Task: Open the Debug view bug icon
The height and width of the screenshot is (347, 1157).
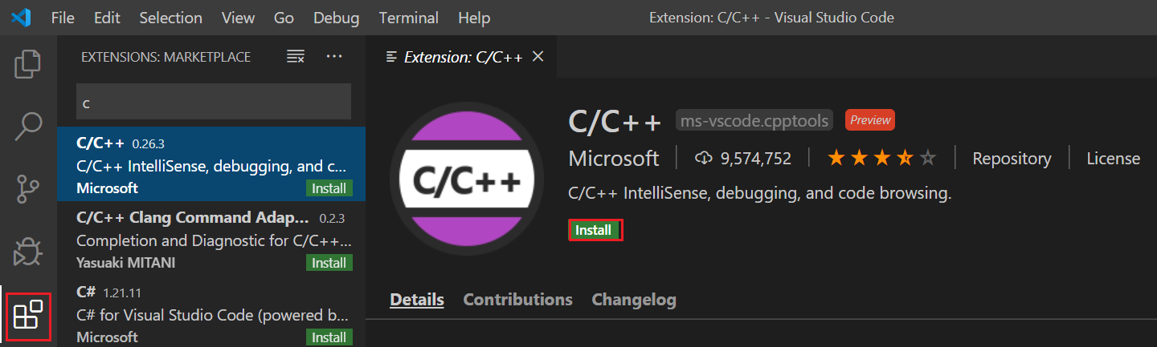Action: [x=28, y=252]
